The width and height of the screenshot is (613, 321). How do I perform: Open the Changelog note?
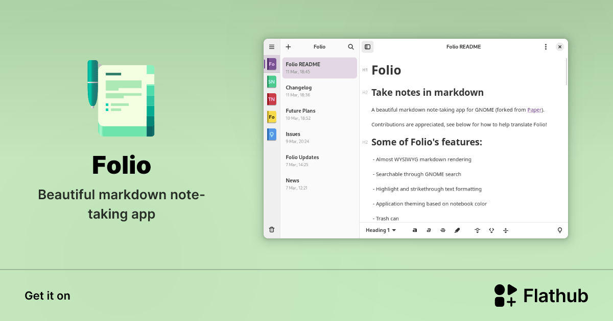(x=320, y=91)
